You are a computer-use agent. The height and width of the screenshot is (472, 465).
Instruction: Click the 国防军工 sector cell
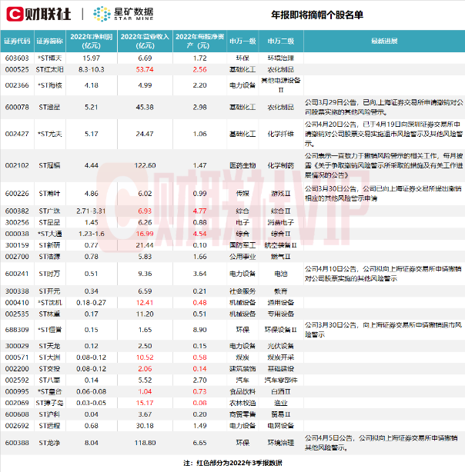pos(243,245)
